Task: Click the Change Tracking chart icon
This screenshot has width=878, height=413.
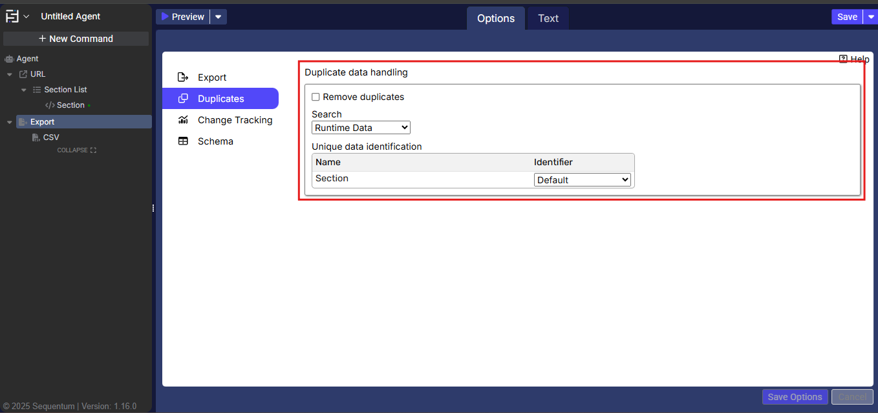Action: 183,120
